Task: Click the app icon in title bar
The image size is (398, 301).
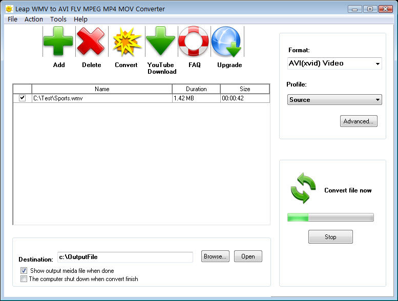Action: (x=9, y=9)
